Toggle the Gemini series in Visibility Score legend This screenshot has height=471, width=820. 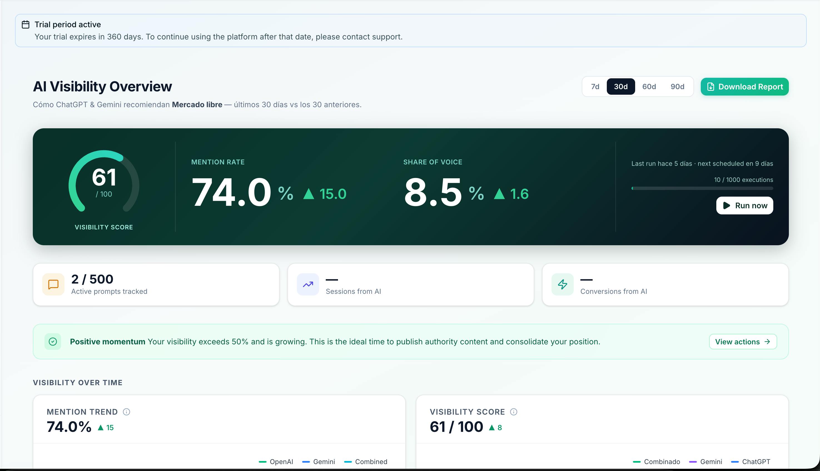[706, 462]
